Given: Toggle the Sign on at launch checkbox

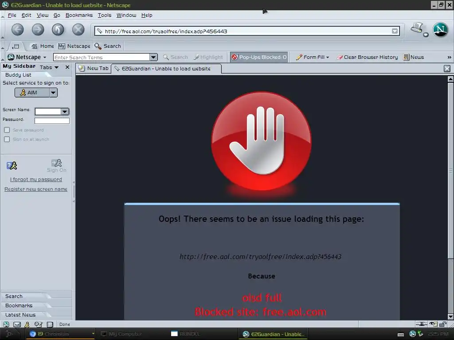Looking at the screenshot, I should click(x=7, y=139).
